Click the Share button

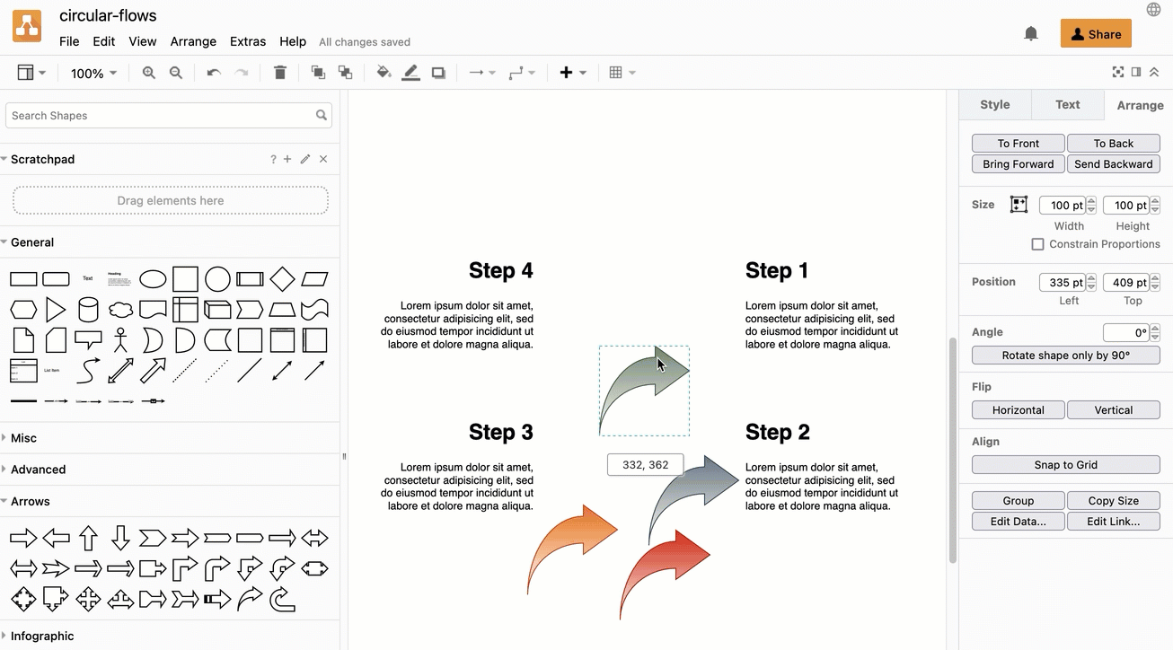pos(1096,33)
